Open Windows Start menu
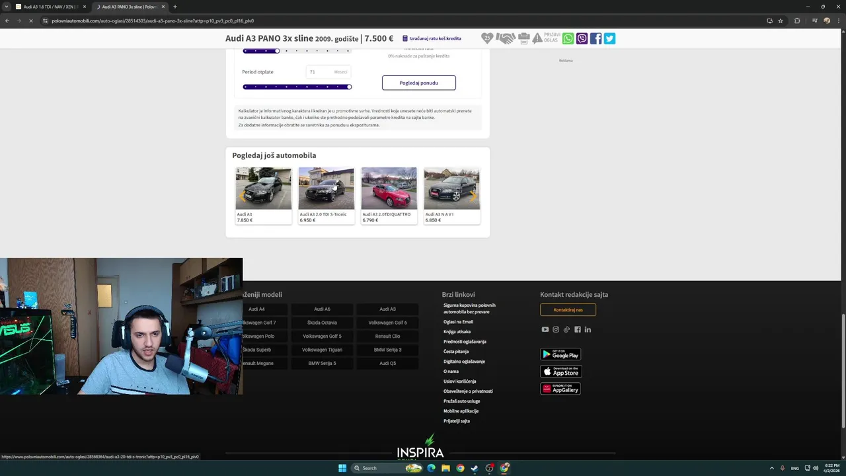Screen dimensions: 846x476 tap(342, 468)
